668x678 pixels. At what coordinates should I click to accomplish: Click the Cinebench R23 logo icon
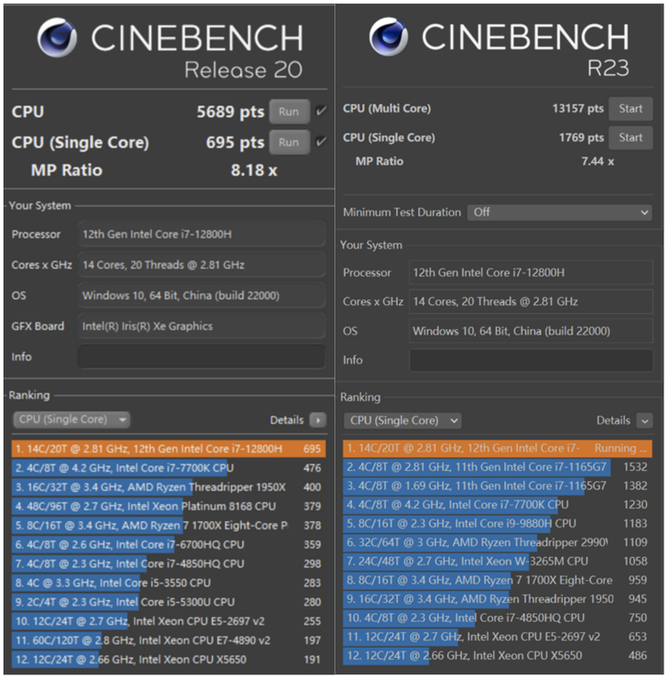pos(389,37)
